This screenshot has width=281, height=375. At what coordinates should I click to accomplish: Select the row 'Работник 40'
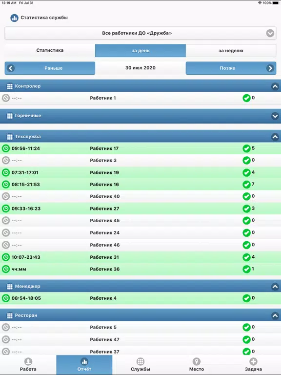[140, 196]
